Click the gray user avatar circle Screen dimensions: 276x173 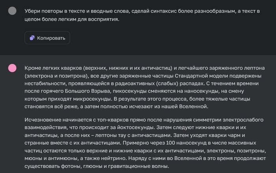coord(12,11)
